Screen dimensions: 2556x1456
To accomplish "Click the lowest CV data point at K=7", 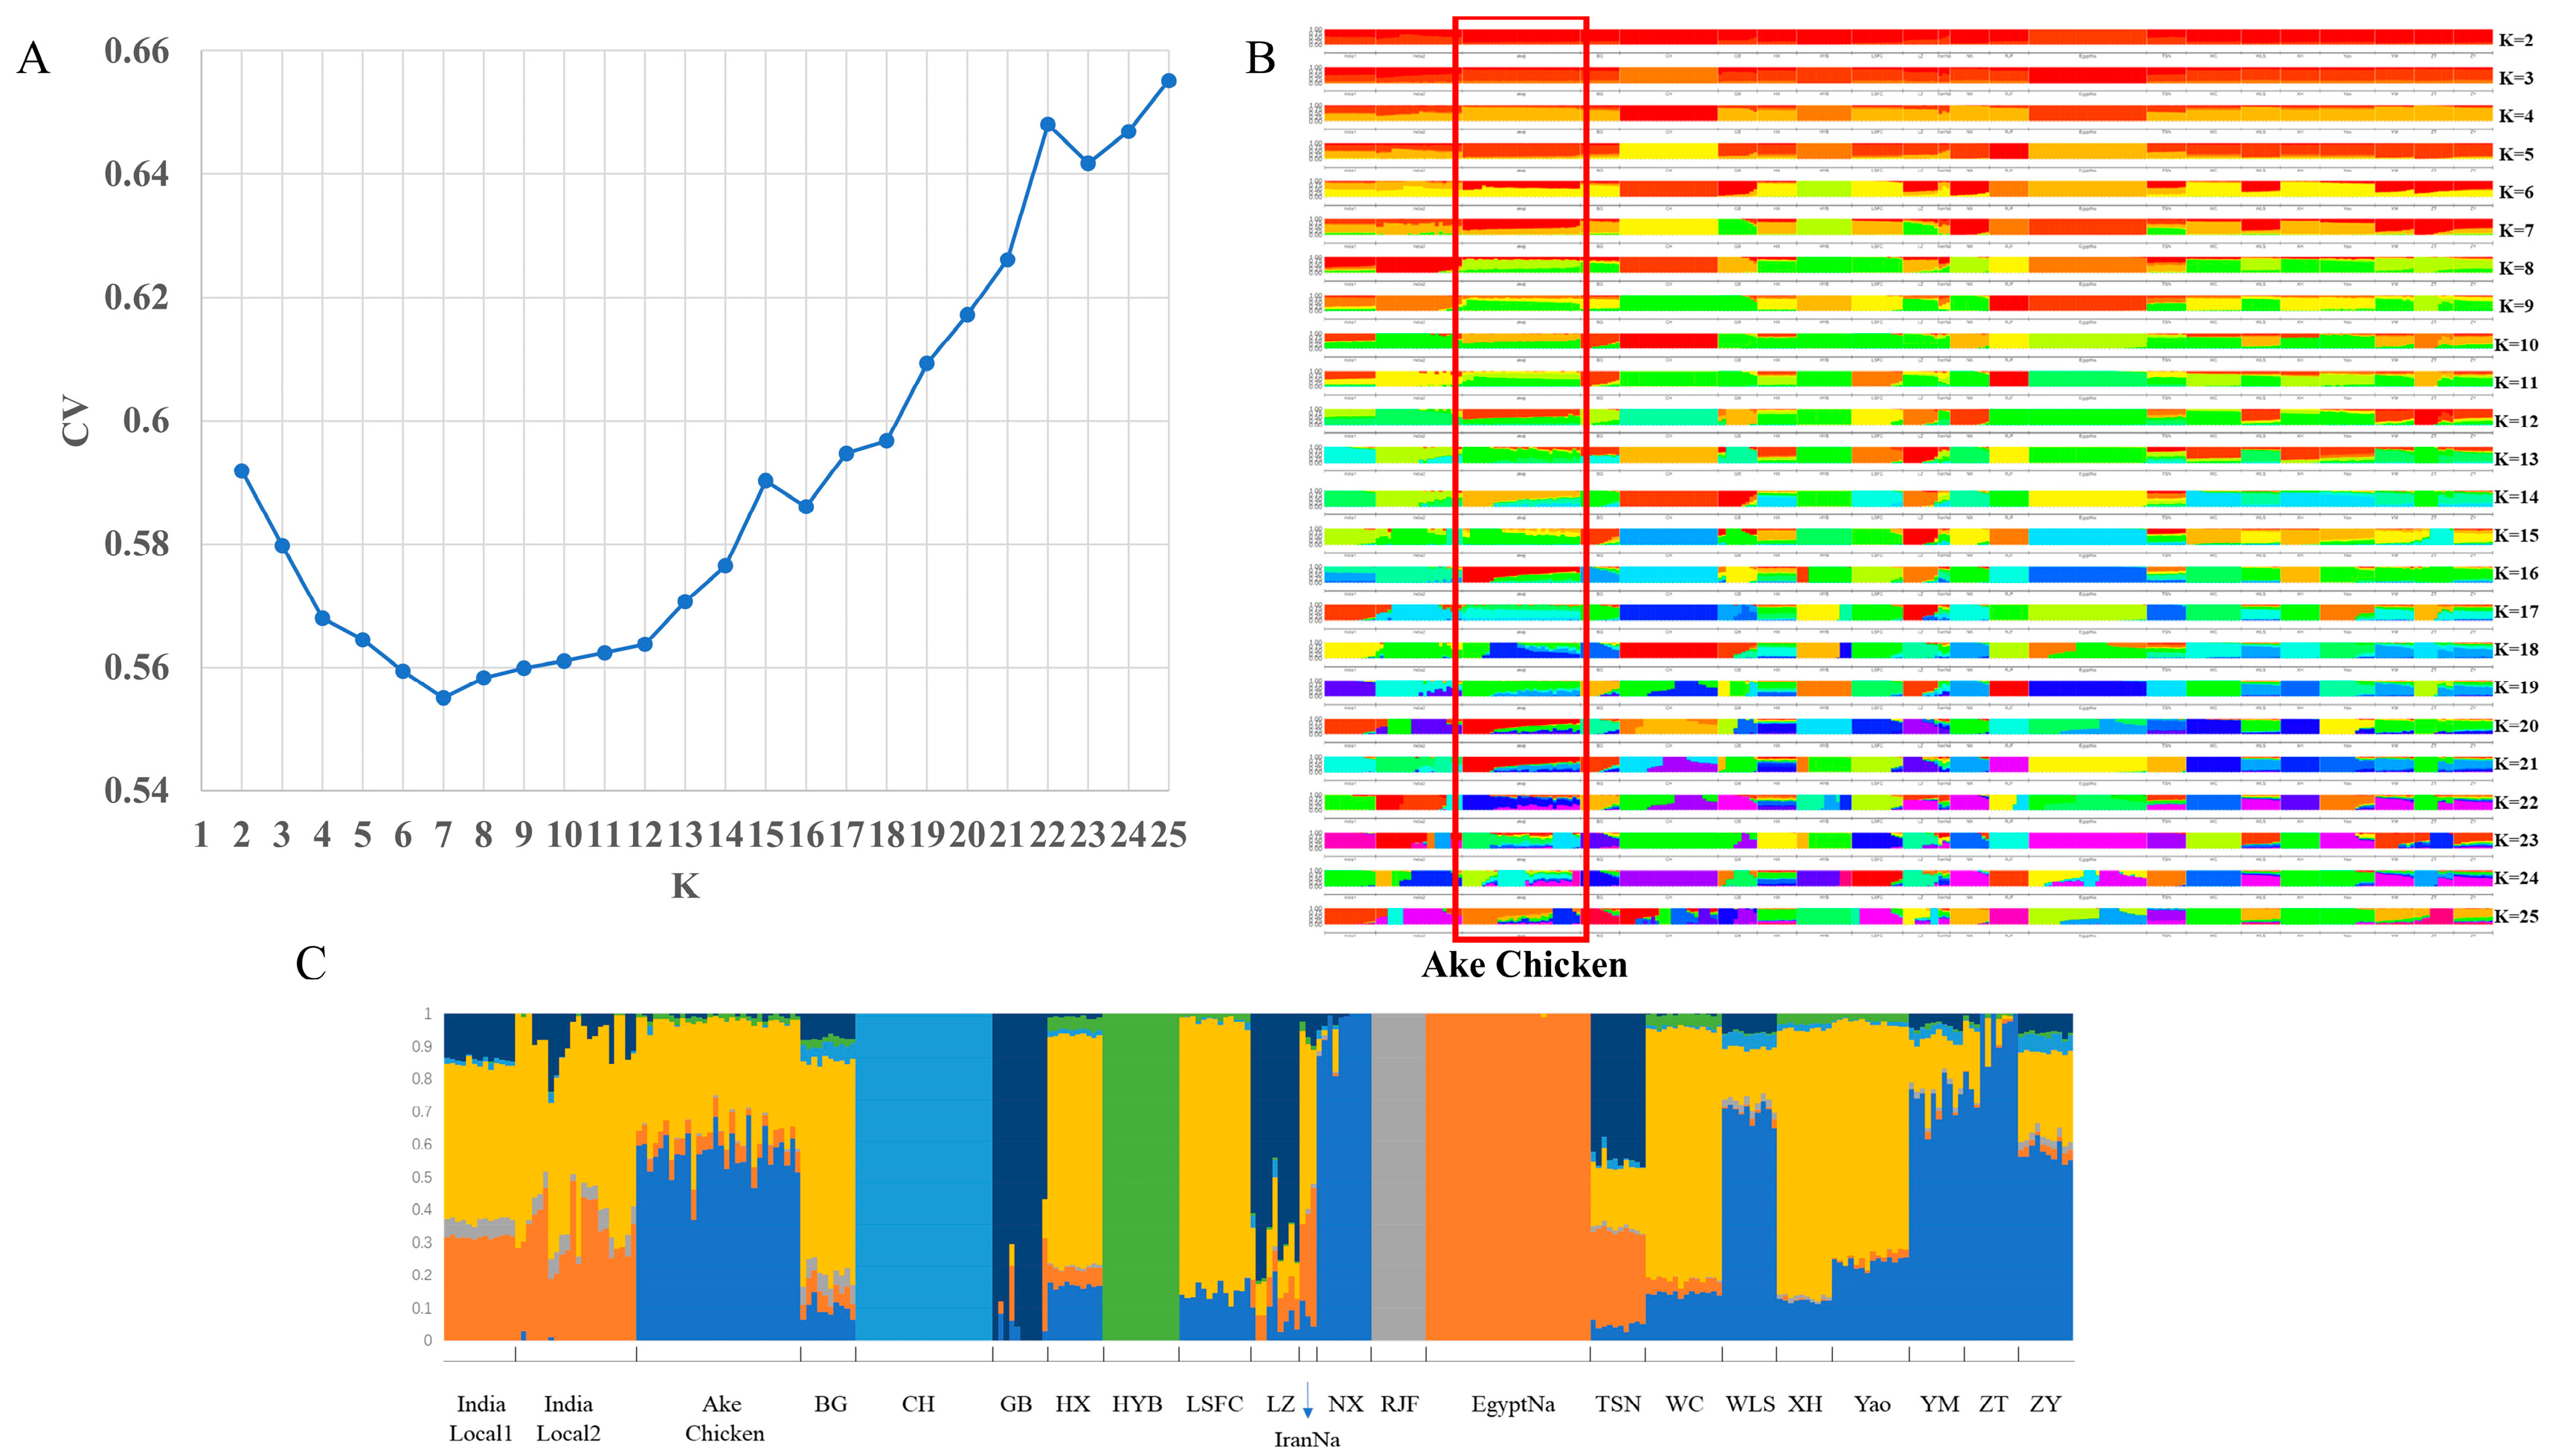I will 443,698.
